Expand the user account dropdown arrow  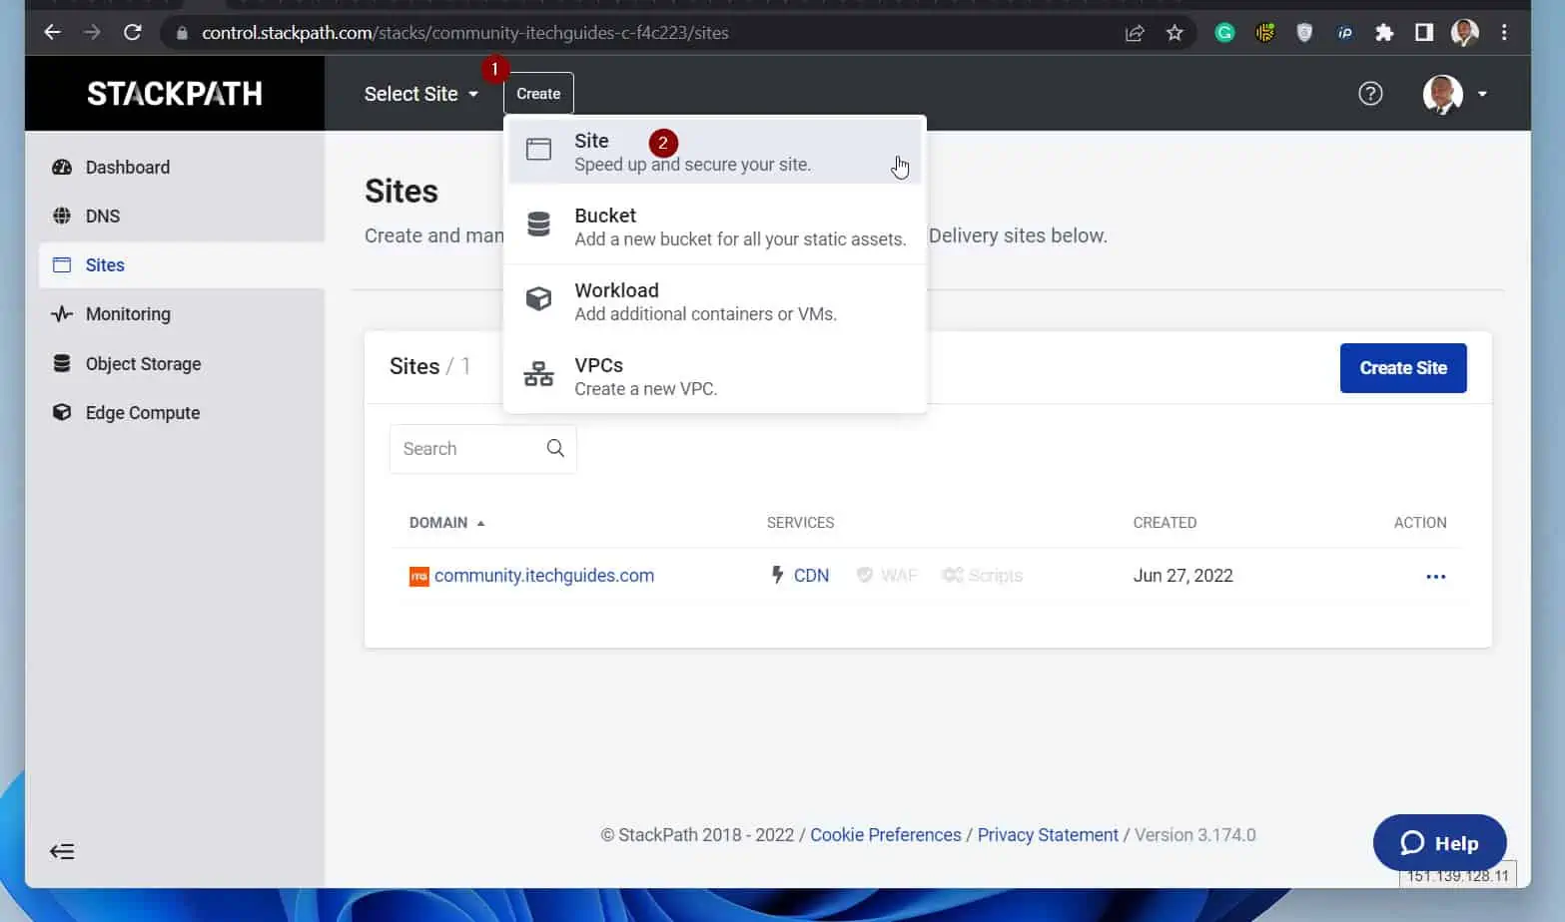(x=1482, y=94)
